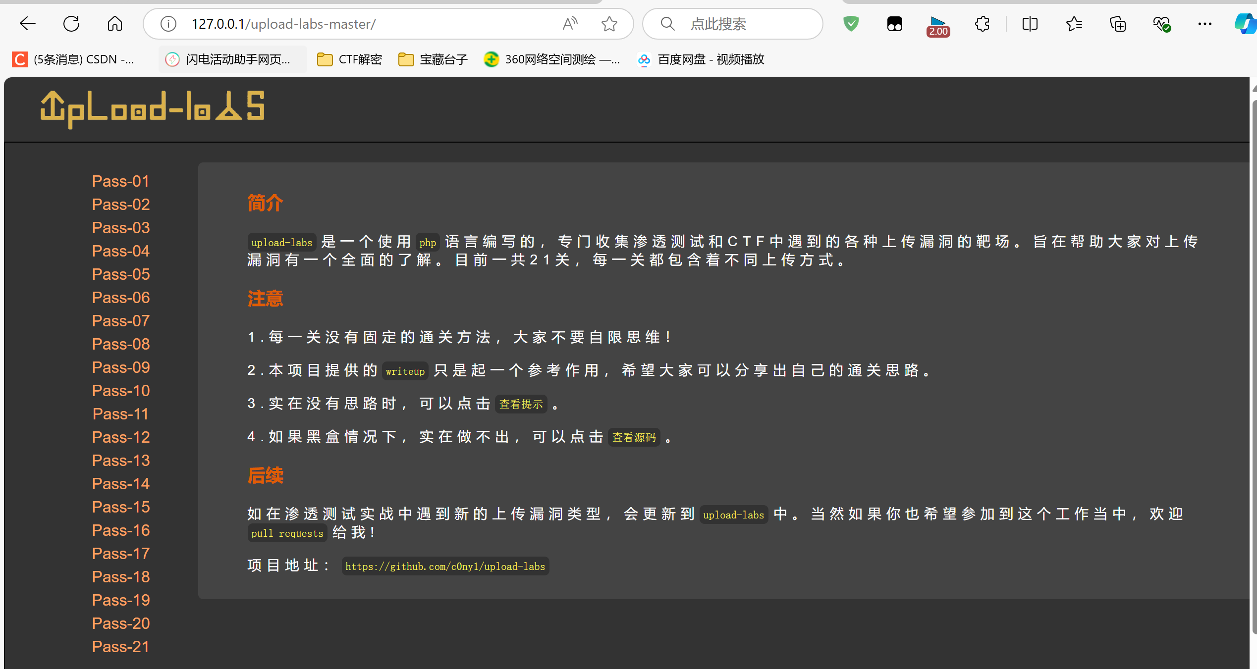Open the browser settings ellipsis menu
Viewport: 1257px width, 669px height.
[x=1205, y=24]
